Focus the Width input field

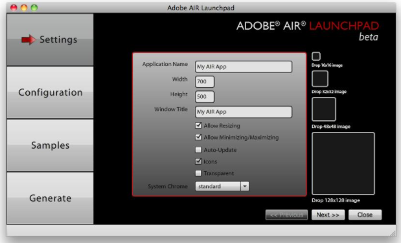[205, 81]
